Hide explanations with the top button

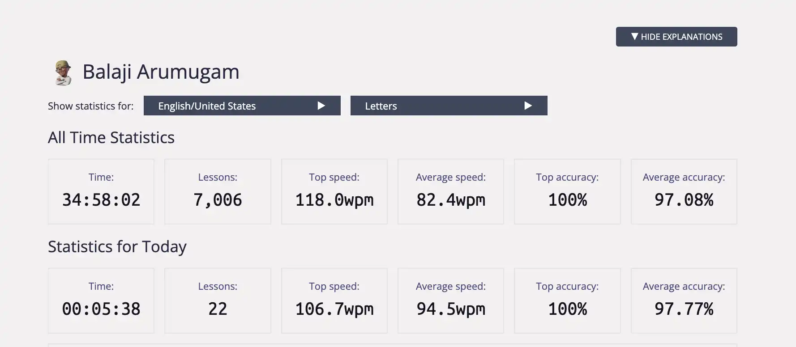coord(676,37)
